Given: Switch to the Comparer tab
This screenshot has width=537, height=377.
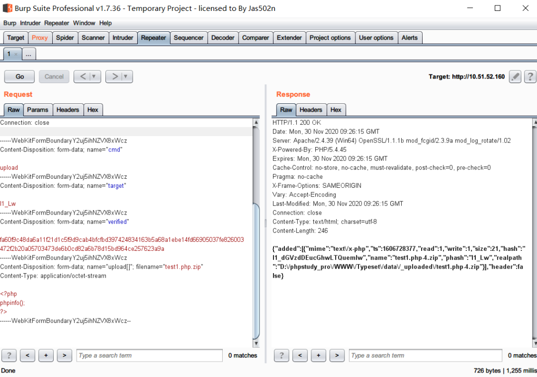Looking at the screenshot, I should click(256, 38).
